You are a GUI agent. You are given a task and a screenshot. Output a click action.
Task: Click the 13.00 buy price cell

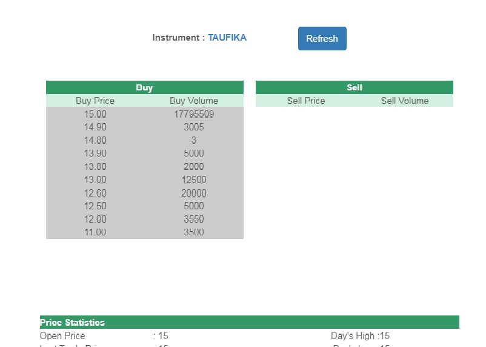pyautogui.click(x=95, y=180)
